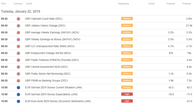193x104 pixels.
Task: Click Medium badge for Average Weekly Earnings row
Action: (127, 32)
